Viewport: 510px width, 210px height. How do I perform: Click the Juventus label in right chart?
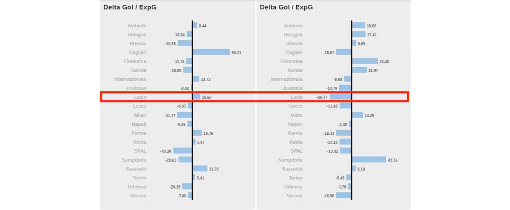[x=292, y=88]
